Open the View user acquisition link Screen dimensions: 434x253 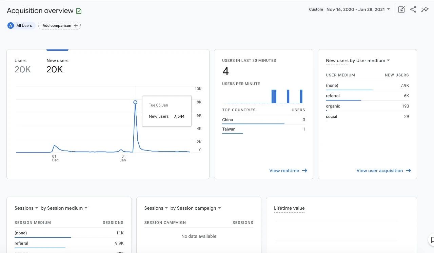point(379,171)
